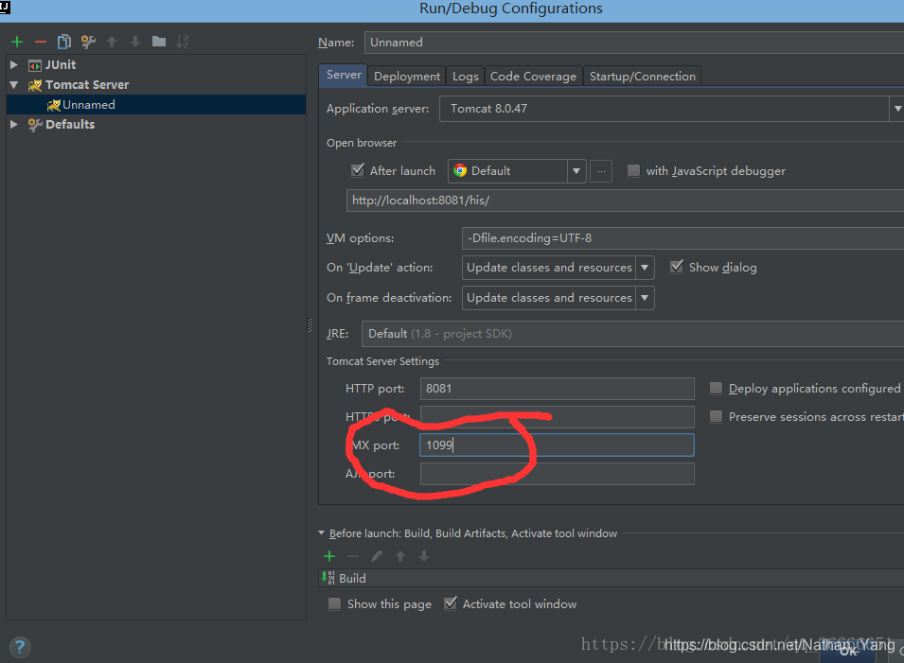The height and width of the screenshot is (663, 904).
Task: Expand the JUnit tree node
Action: [14, 64]
